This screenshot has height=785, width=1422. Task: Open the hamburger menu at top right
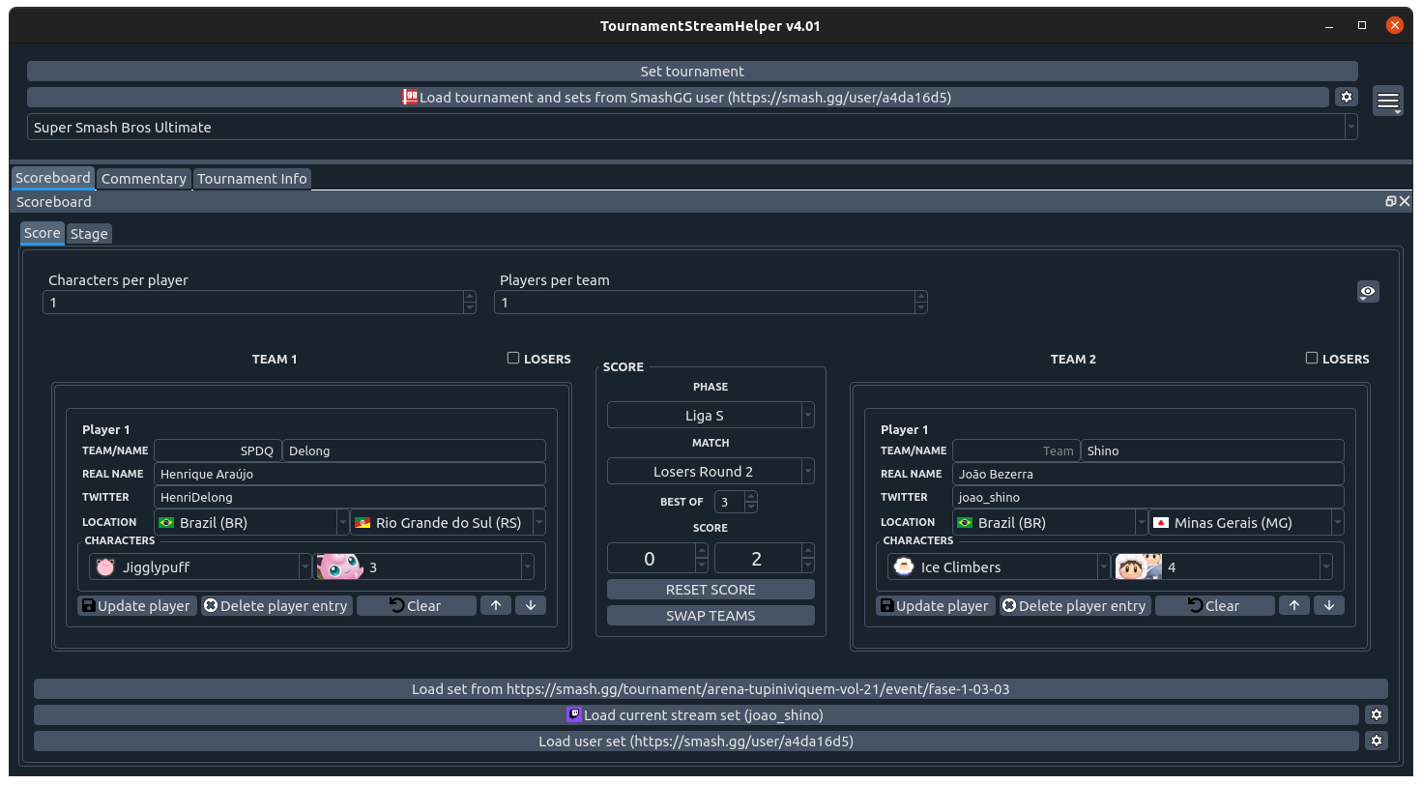(x=1388, y=101)
